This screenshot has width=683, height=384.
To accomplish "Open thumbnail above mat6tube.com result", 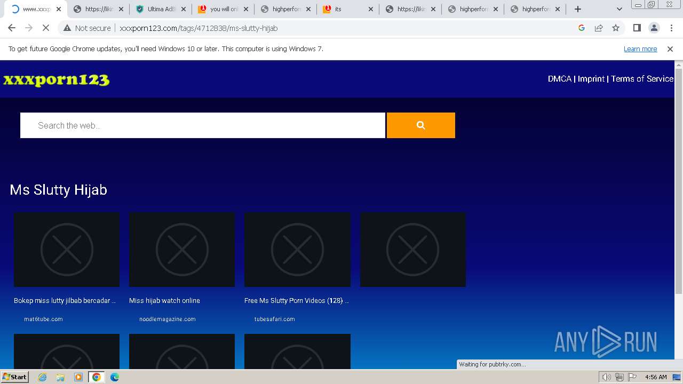I will (x=67, y=250).
